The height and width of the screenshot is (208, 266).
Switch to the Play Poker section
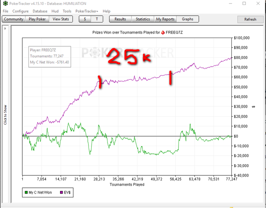[37, 19]
